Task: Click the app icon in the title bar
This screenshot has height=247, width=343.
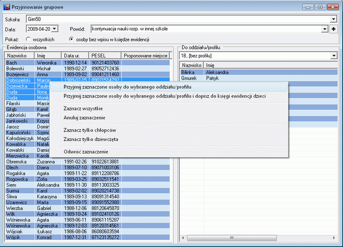Action: pyautogui.click(x=7, y=7)
